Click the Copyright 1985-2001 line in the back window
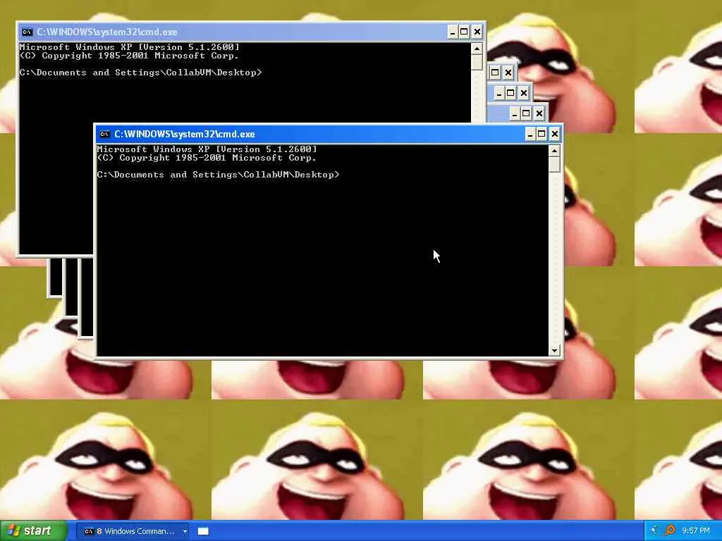The image size is (722, 541). tap(130, 56)
